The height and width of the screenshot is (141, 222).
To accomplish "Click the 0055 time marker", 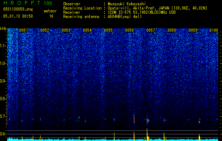I will (108, 30).
